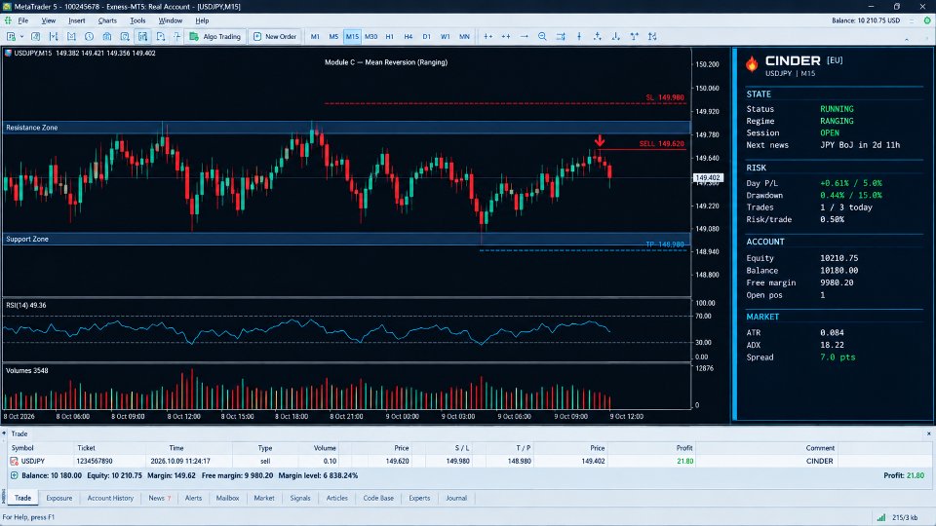Click the New Order button
Screen dimensions: 936x526
click(275, 36)
